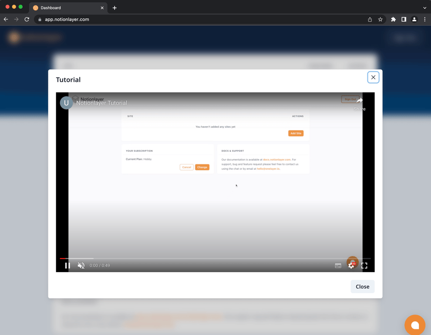View site information via lock icon
Screen dimensions: 431x335
[40, 19]
